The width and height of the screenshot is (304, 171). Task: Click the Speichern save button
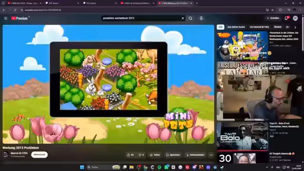pyautogui.click(x=173, y=155)
